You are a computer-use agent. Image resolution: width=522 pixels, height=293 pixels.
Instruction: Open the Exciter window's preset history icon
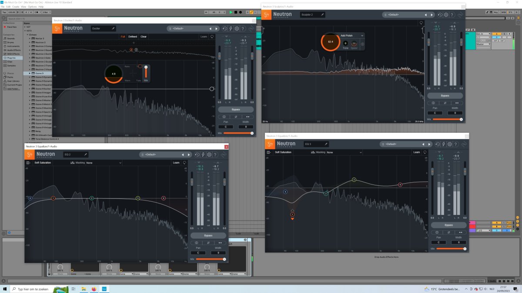[x=225, y=29]
